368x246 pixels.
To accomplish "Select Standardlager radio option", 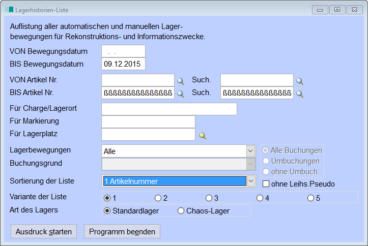I will [x=107, y=210].
